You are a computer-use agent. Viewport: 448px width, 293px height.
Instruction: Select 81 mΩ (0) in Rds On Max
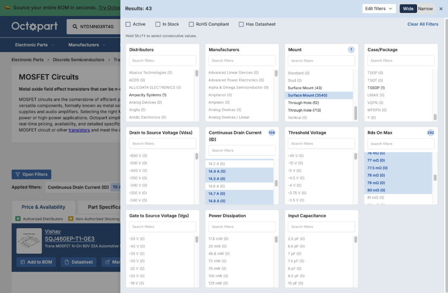(x=376, y=198)
